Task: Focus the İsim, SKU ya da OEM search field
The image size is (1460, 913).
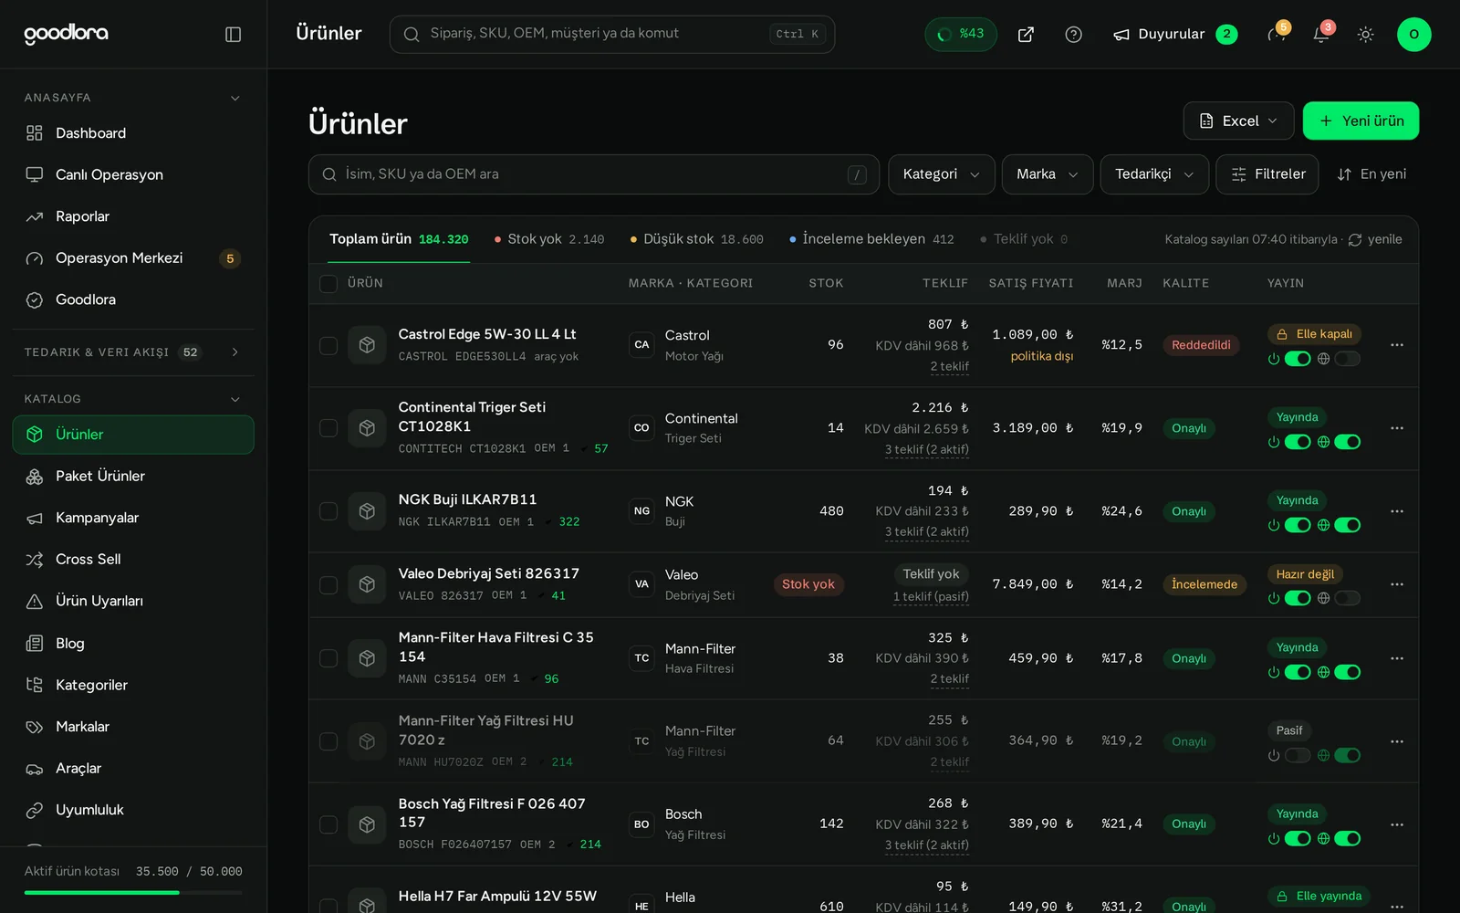Action: tap(594, 174)
